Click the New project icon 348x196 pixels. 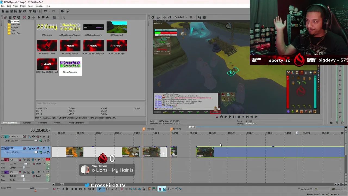3,11
